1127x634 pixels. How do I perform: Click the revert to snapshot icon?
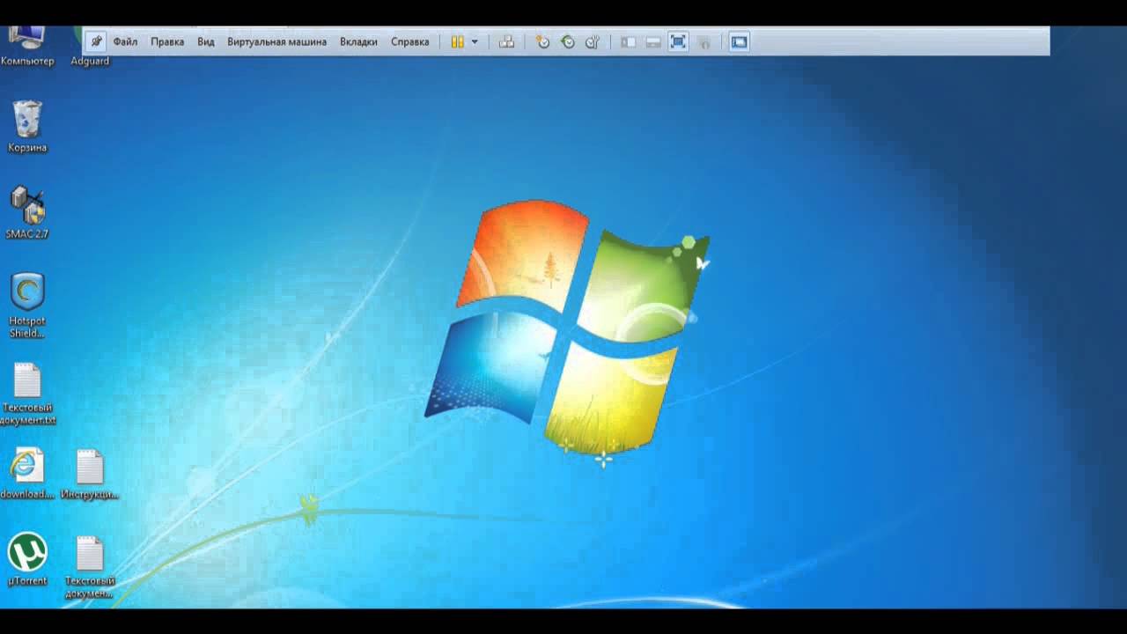tap(568, 41)
